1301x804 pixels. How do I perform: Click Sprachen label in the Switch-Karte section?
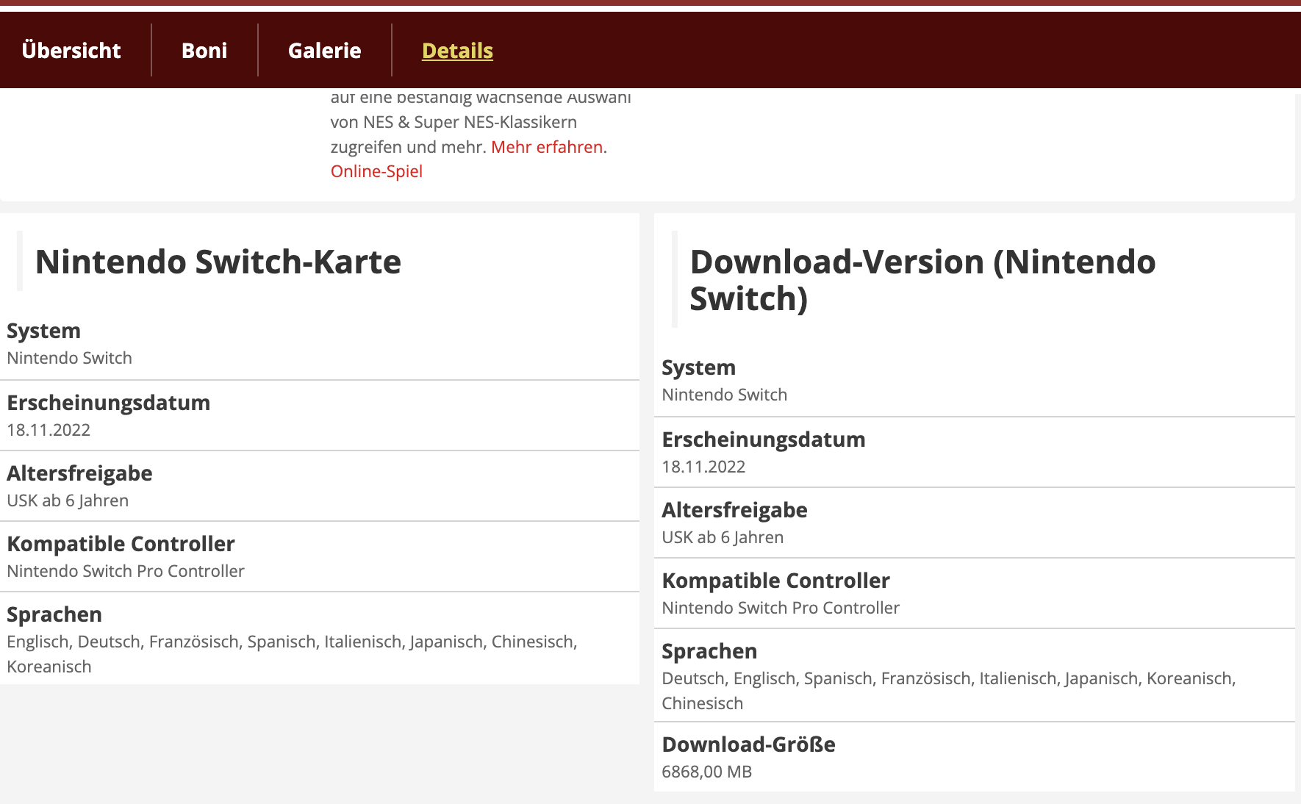coord(54,614)
